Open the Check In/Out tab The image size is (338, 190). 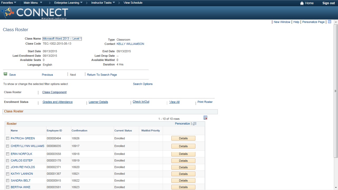tap(141, 102)
